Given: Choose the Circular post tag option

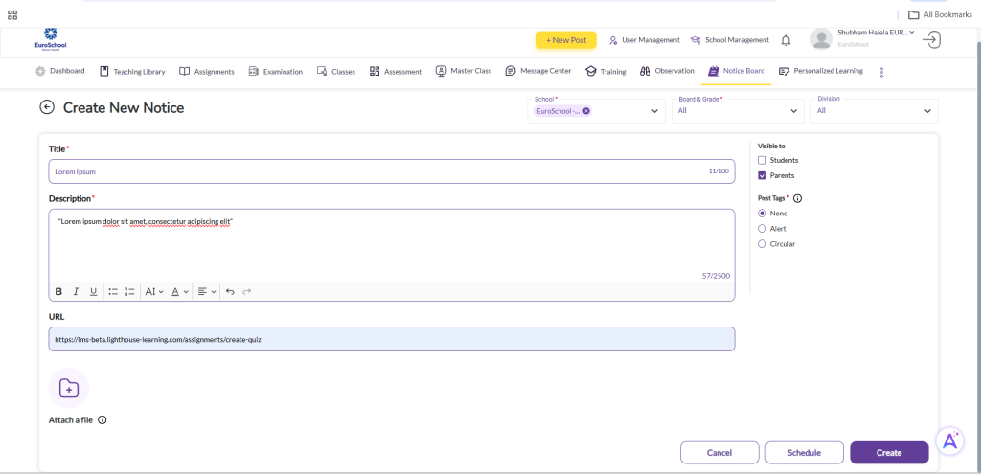Looking at the screenshot, I should [x=763, y=244].
